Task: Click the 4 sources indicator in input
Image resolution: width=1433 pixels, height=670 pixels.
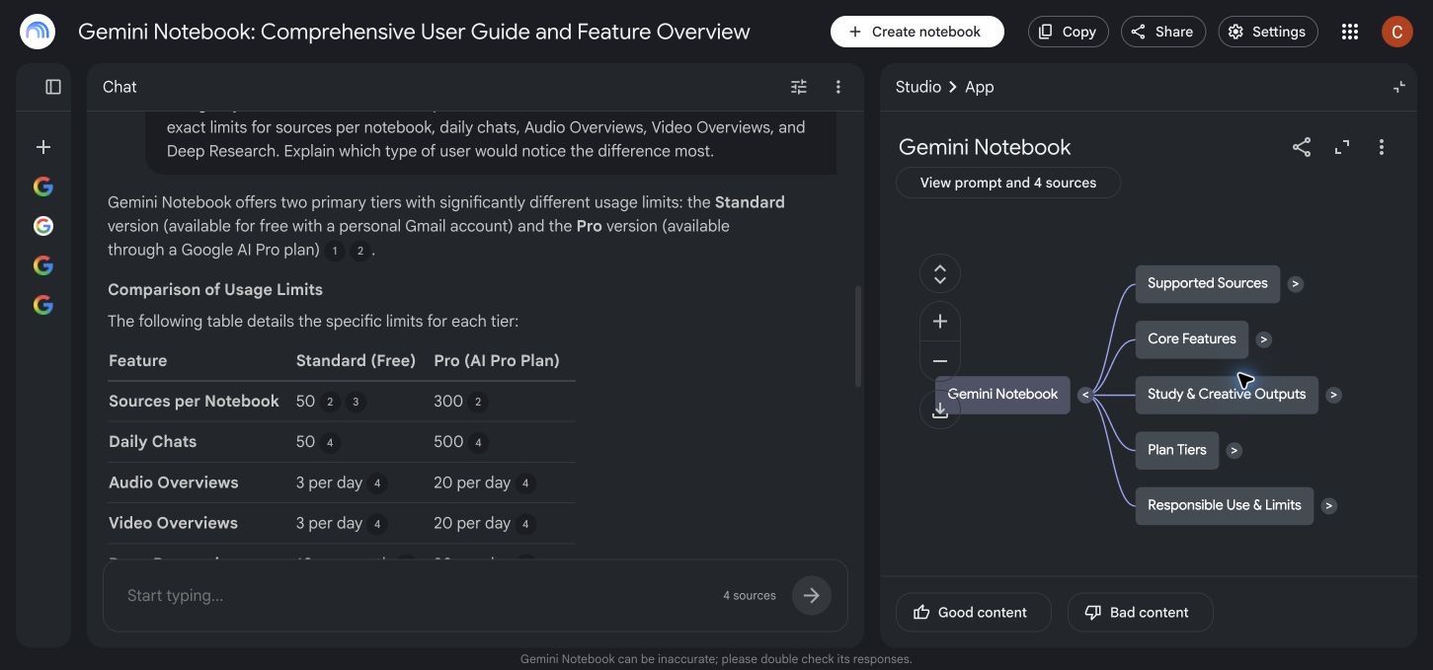Action: tap(749, 595)
